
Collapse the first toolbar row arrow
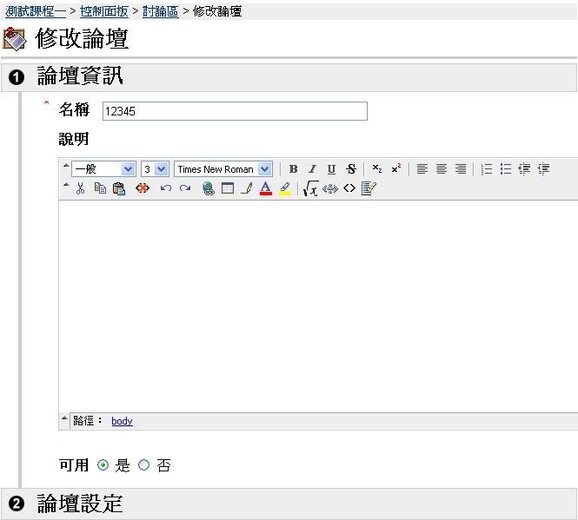point(65,165)
